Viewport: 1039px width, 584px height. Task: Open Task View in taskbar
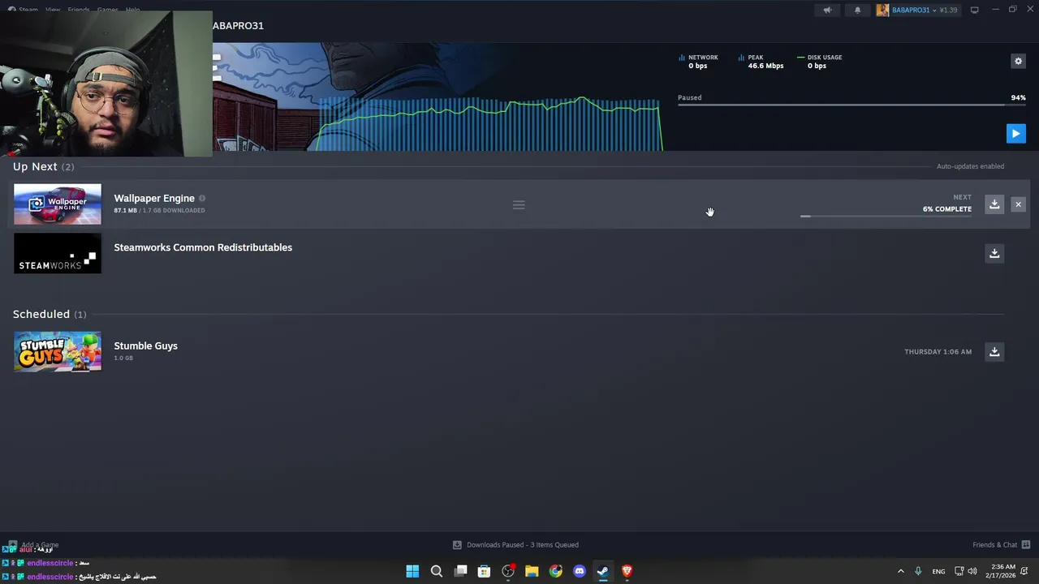460,571
